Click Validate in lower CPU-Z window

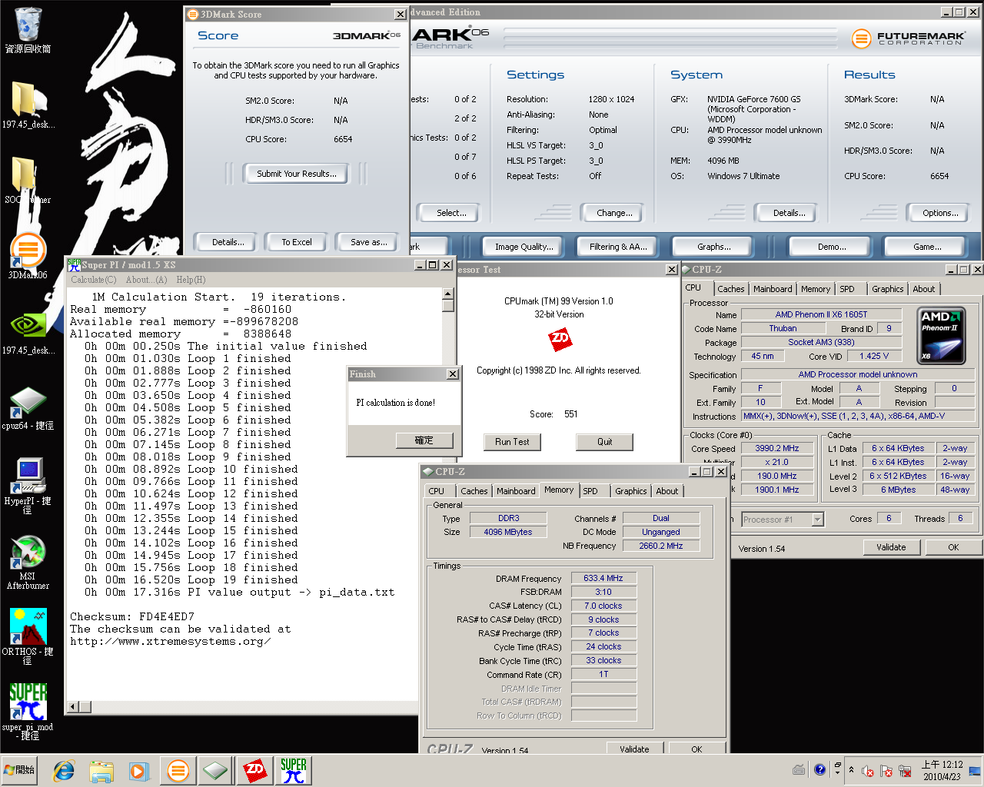[x=634, y=749]
